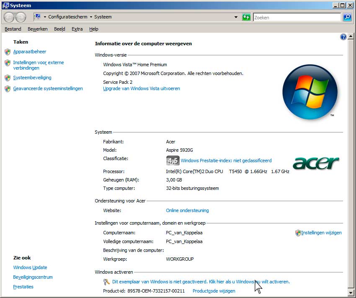Click Upgrade van Windows Vista uitvoeren

[142, 88]
